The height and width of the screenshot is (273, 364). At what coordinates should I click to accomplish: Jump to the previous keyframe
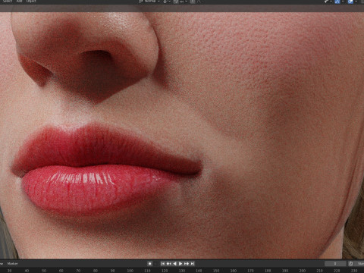click(168, 264)
